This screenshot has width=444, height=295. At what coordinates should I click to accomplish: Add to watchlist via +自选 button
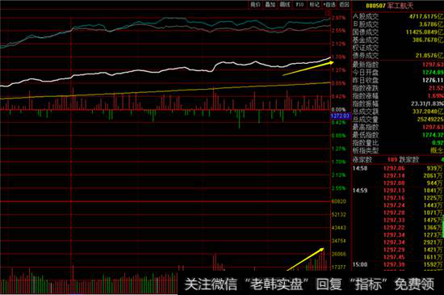(x=329, y=5)
